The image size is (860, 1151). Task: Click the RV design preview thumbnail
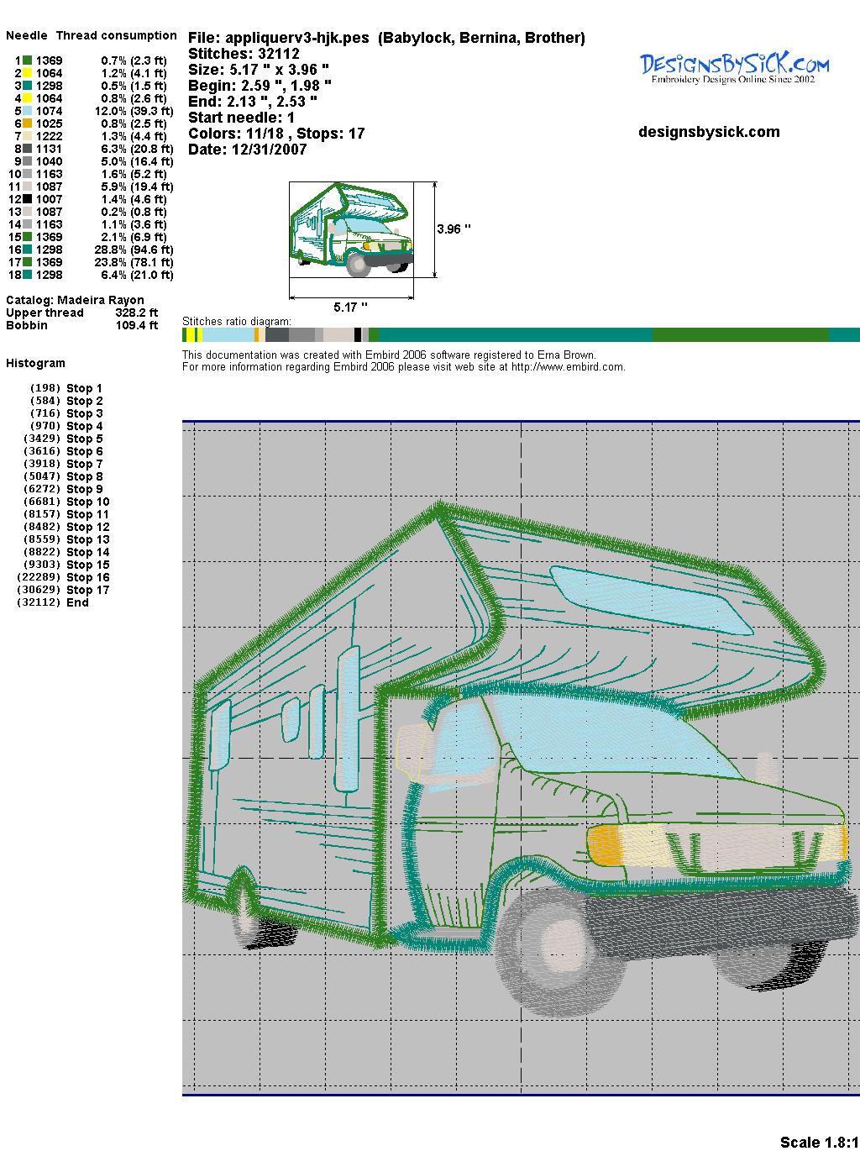coord(352,229)
